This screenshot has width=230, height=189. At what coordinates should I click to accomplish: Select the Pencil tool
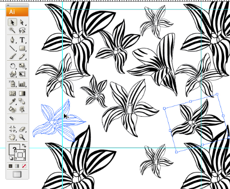(x=22, y=56)
